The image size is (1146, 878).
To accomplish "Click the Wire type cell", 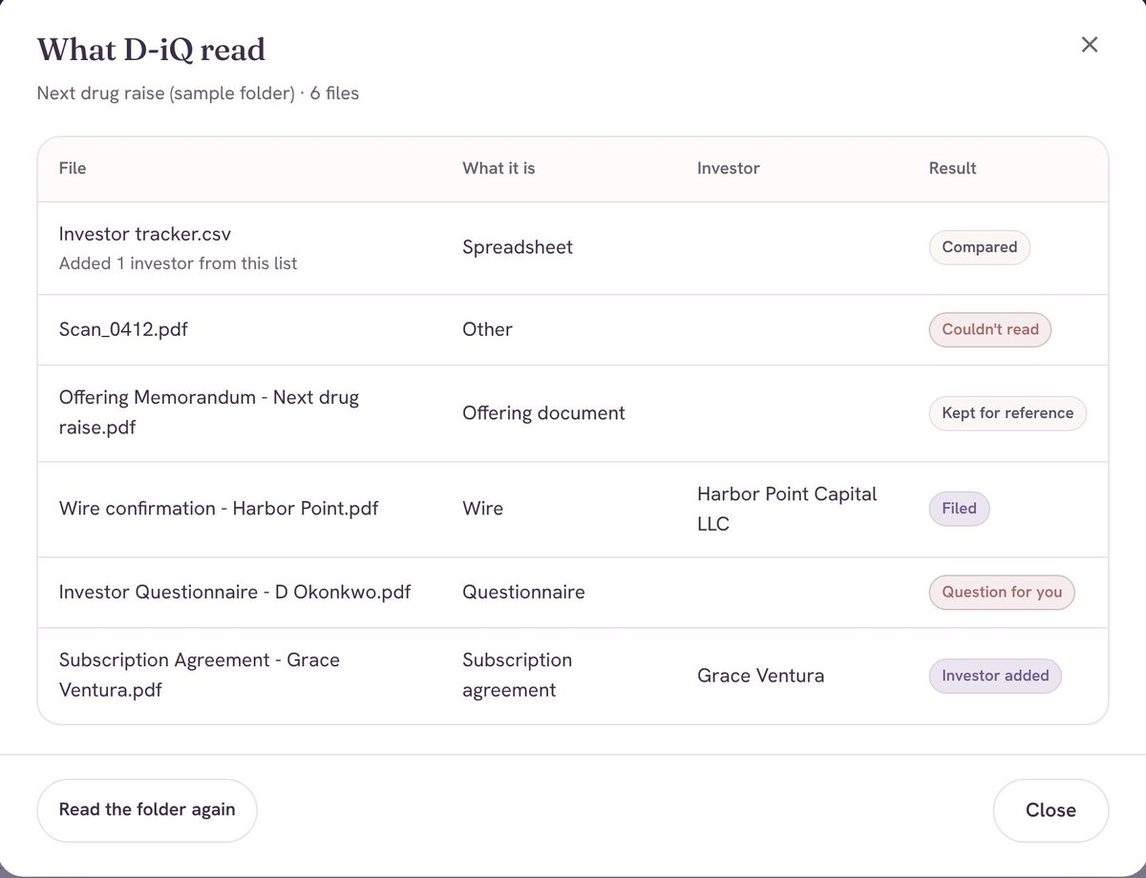I will coord(482,509).
